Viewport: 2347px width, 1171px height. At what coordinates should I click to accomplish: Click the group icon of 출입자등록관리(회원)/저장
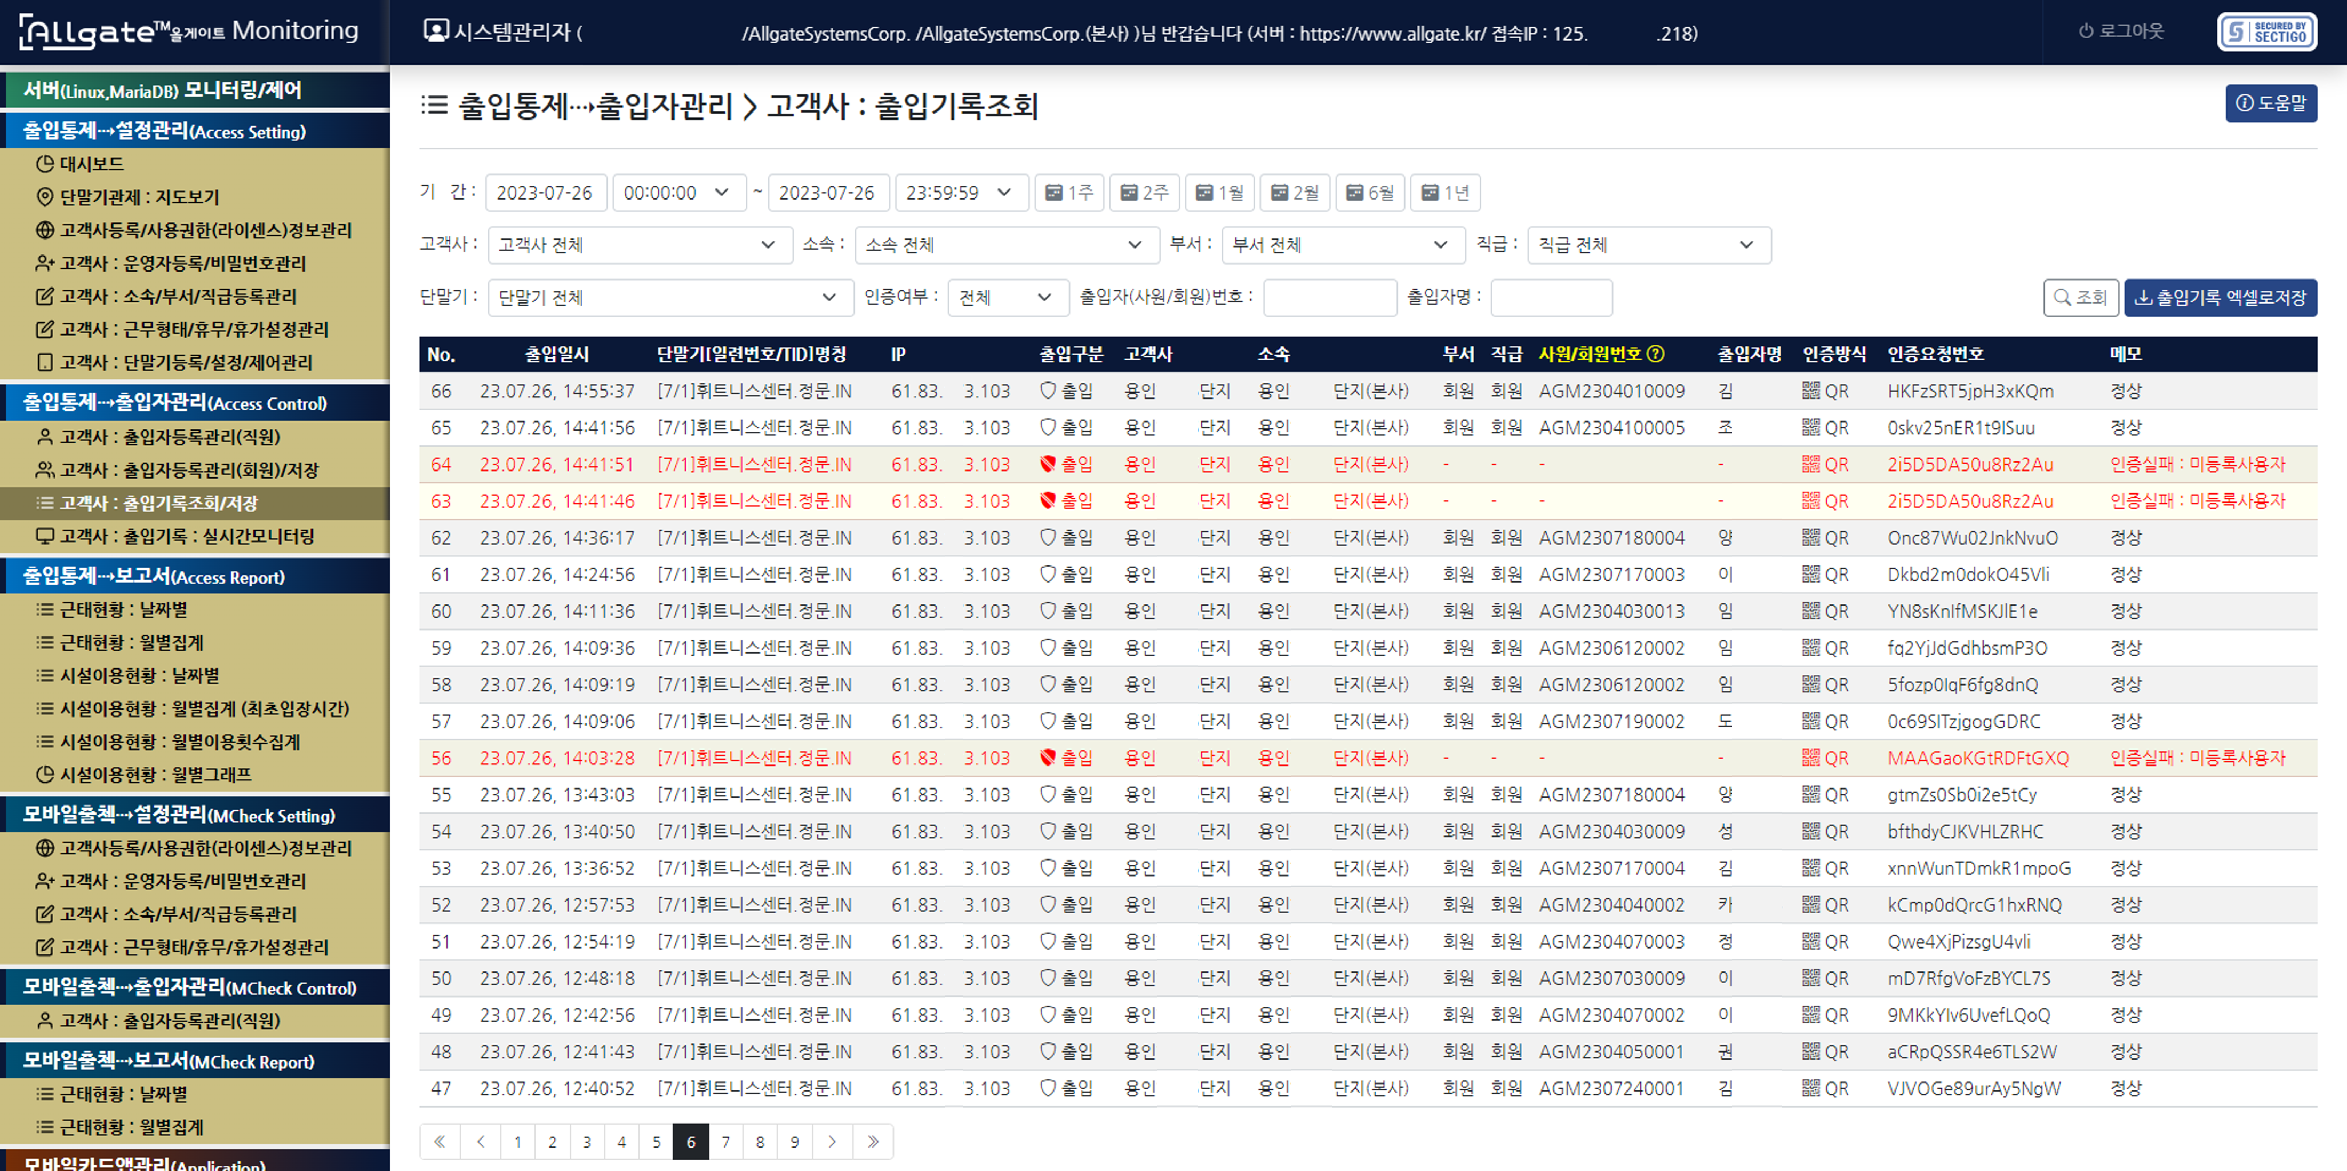(x=45, y=469)
